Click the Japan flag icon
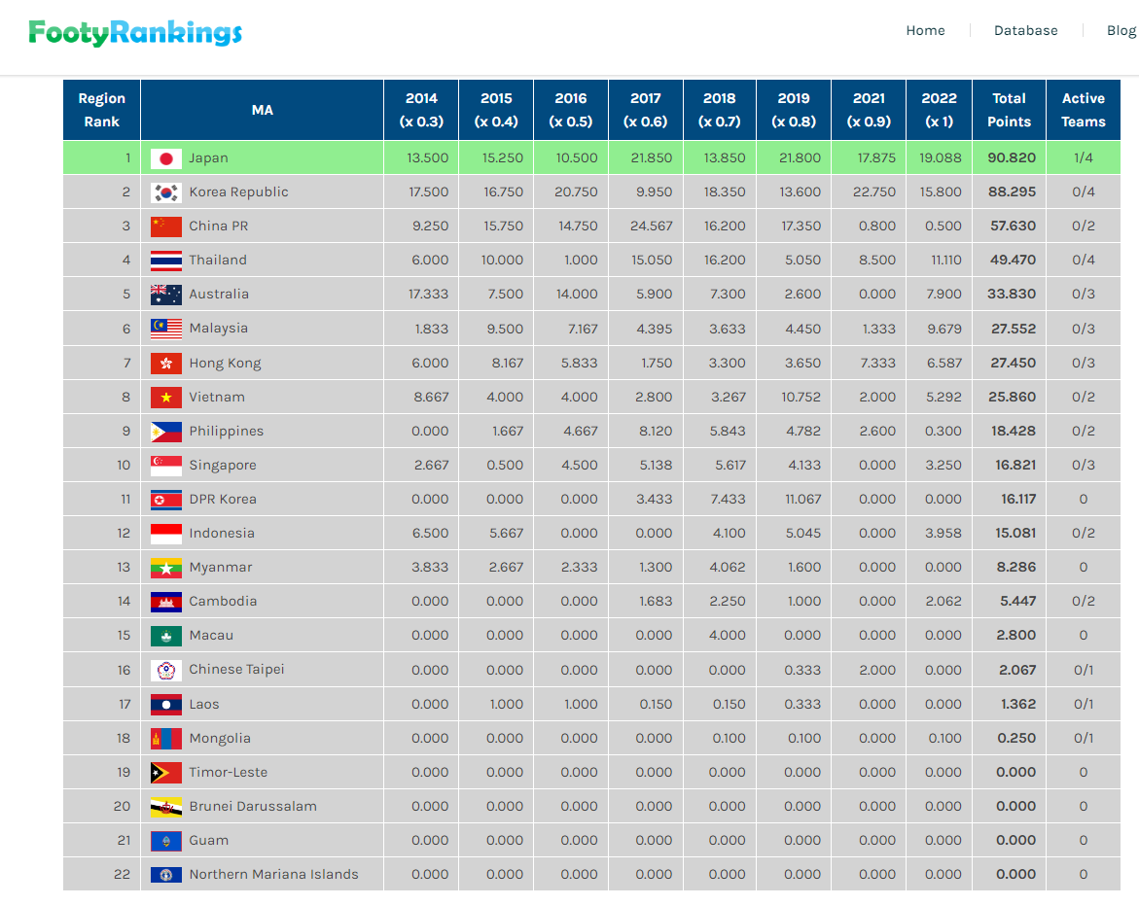This screenshot has height=905, width=1139. coord(165,159)
